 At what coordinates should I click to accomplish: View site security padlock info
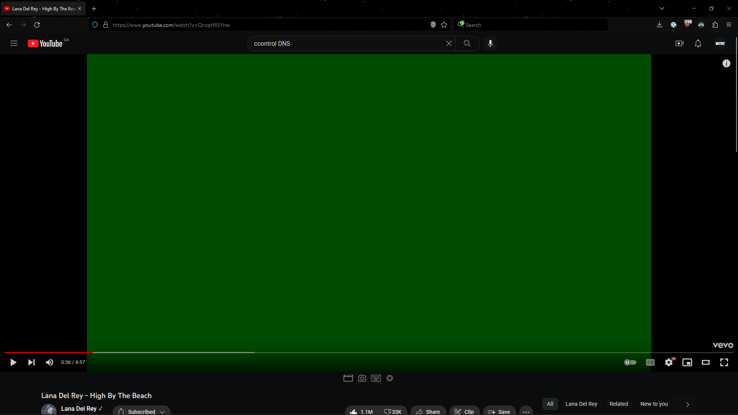[x=106, y=25]
